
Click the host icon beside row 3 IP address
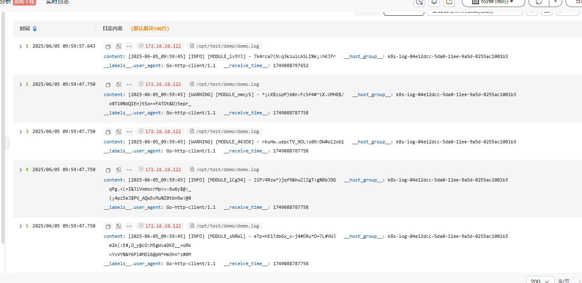(x=141, y=131)
